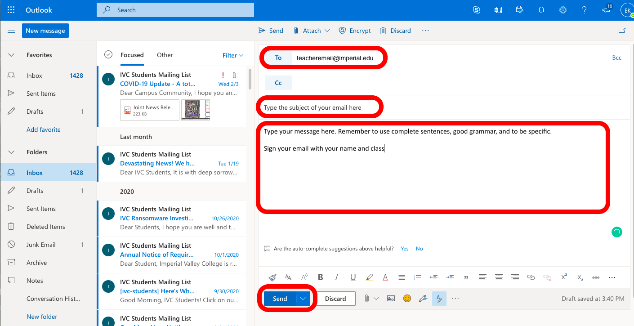Open send options arrow beside Send

(x=303, y=299)
